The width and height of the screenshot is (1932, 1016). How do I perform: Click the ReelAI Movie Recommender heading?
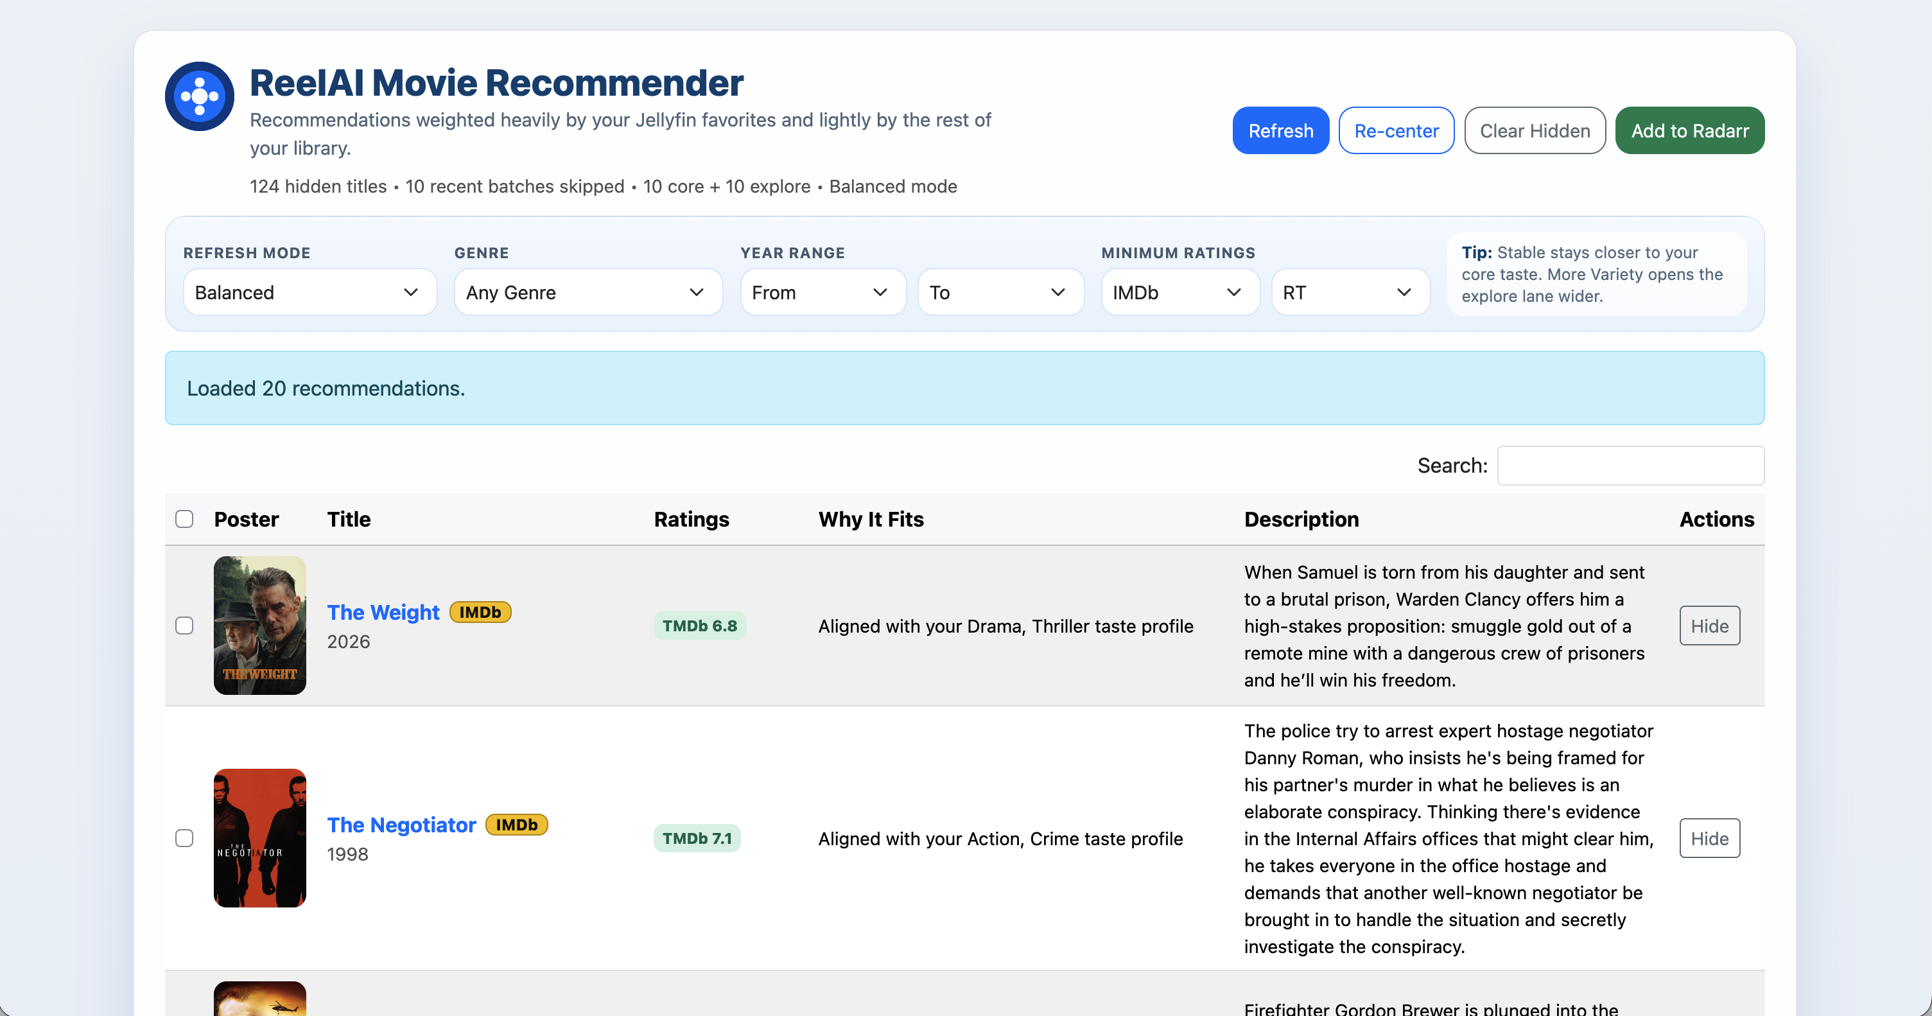[x=496, y=83]
